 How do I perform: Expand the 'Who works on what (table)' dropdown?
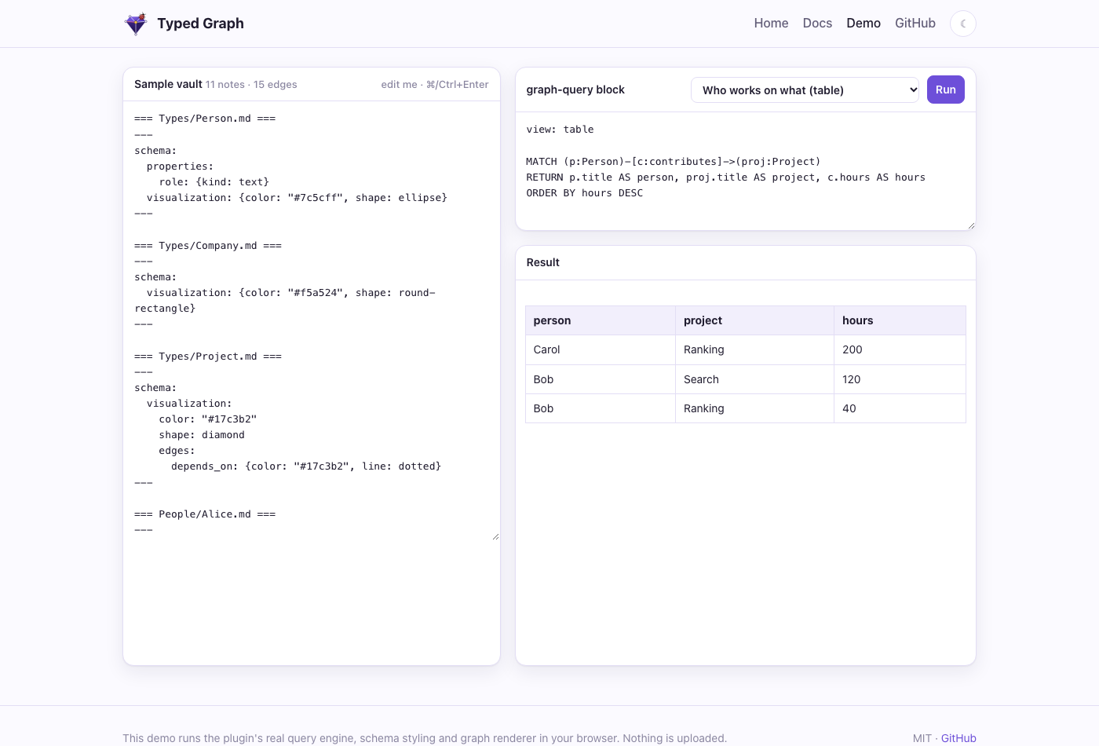[x=805, y=90]
